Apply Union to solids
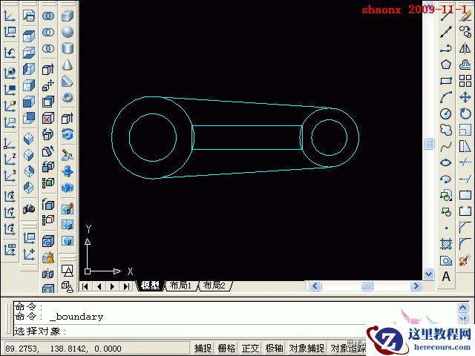This screenshot has height=356, width=475. click(48, 16)
